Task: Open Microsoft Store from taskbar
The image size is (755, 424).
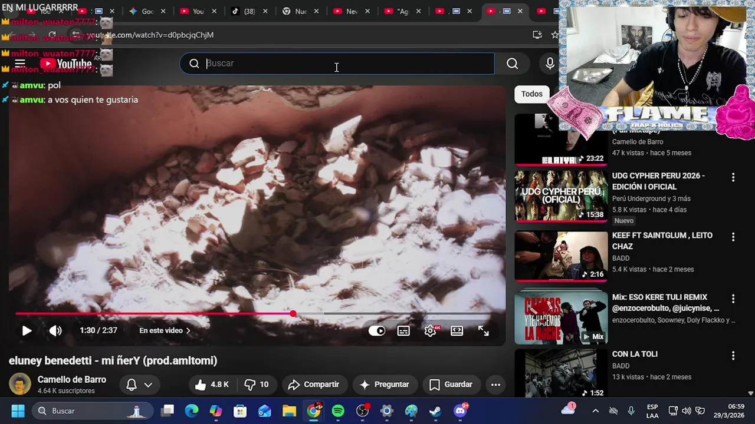Action: click(240, 411)
